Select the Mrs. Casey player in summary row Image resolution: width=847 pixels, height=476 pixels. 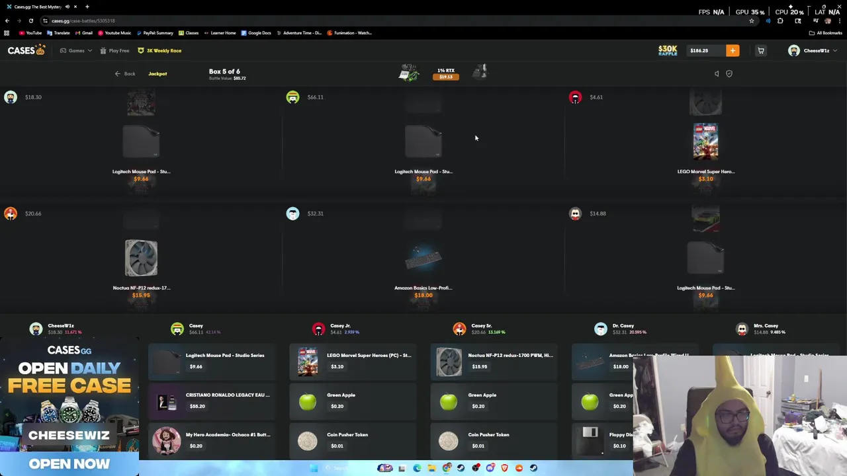(761, 329)
